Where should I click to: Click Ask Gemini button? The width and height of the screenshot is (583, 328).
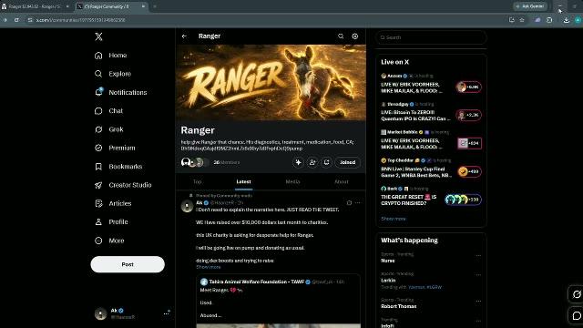click(530, 6)
